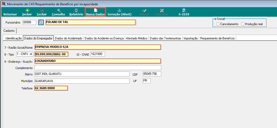Switch to Importação tab
The image size is (277, 128).
coord(191,38)
